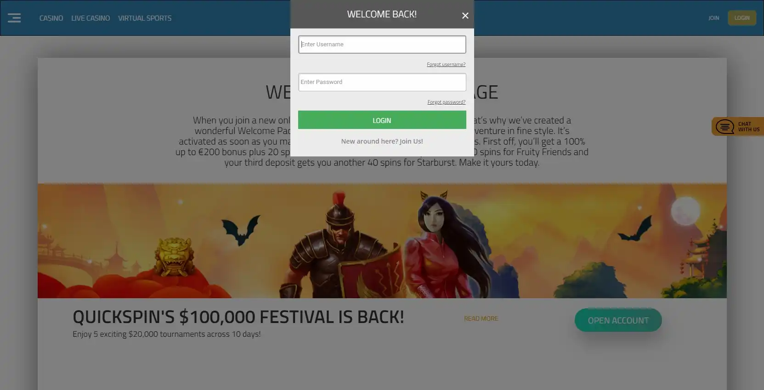764x390 pixels.
Task: Click the warrior and lady banner image
Action: point(382,241)
